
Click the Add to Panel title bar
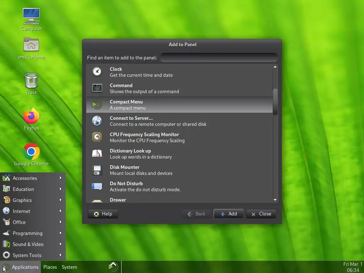pyautogui.click(x=182, y=44)
